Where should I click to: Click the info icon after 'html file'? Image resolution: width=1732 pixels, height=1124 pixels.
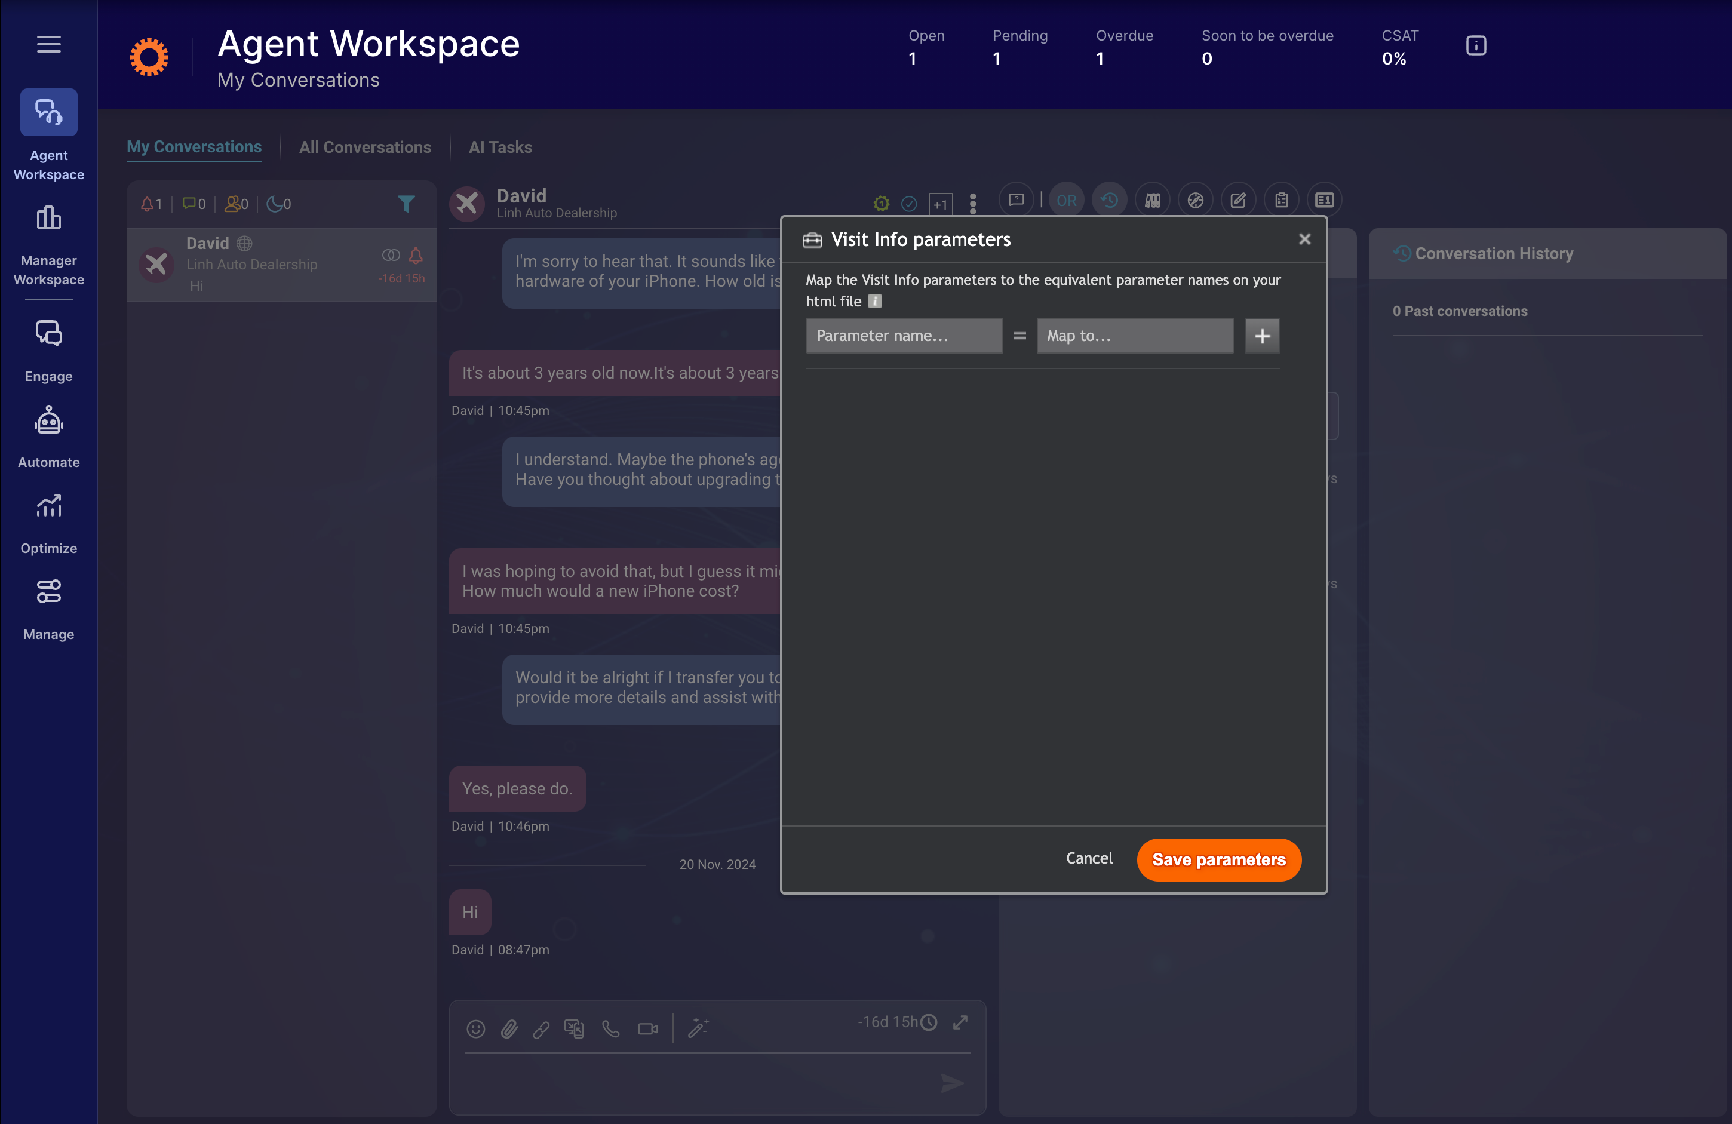875,301
